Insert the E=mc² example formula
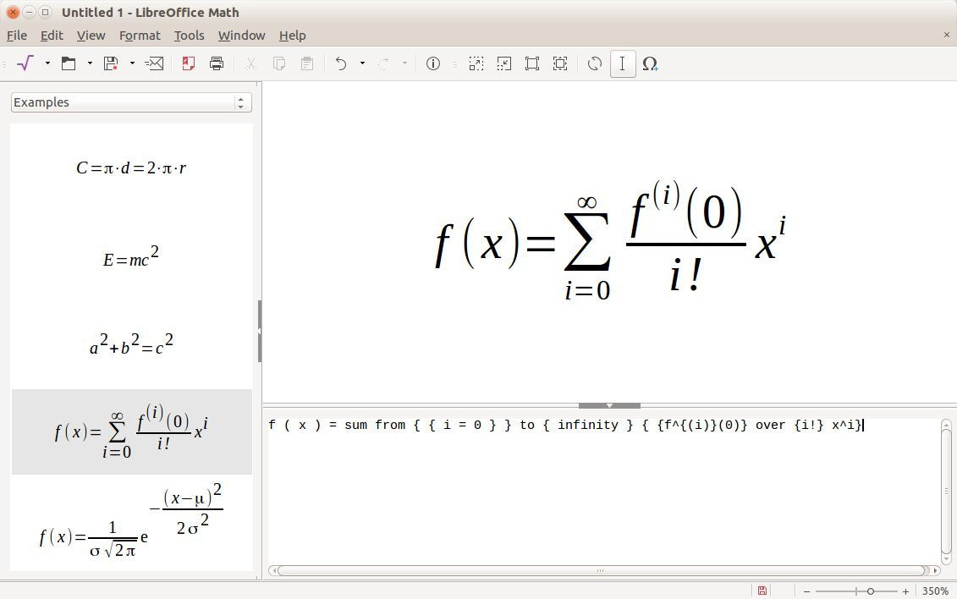The width and height of the screenshot is (957, 599). tap(131, 257)
